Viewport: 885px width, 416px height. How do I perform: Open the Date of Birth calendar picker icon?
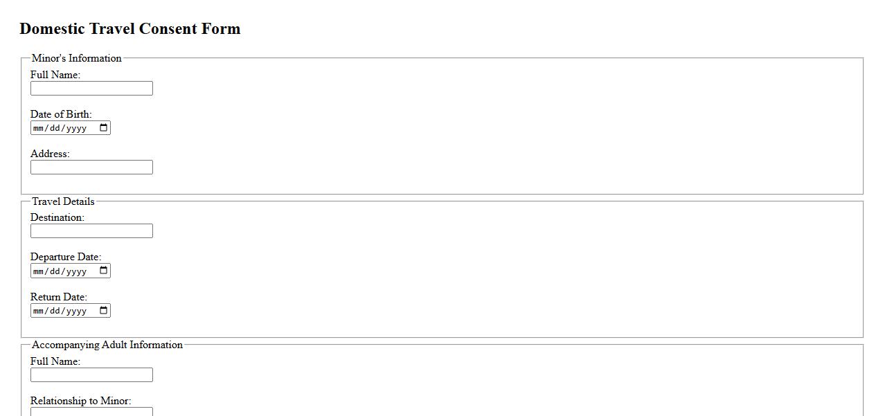(x=104, y=127)
